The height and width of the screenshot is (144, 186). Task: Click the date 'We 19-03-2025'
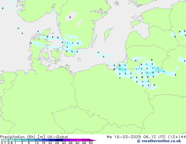pyautogui.click(x=124, y=137)
